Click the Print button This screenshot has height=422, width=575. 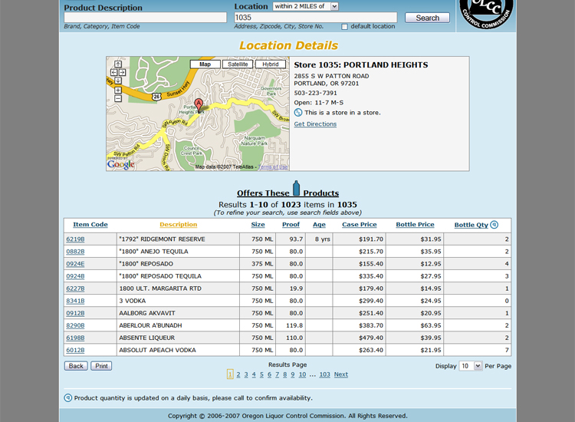click(x=101, y=366)
